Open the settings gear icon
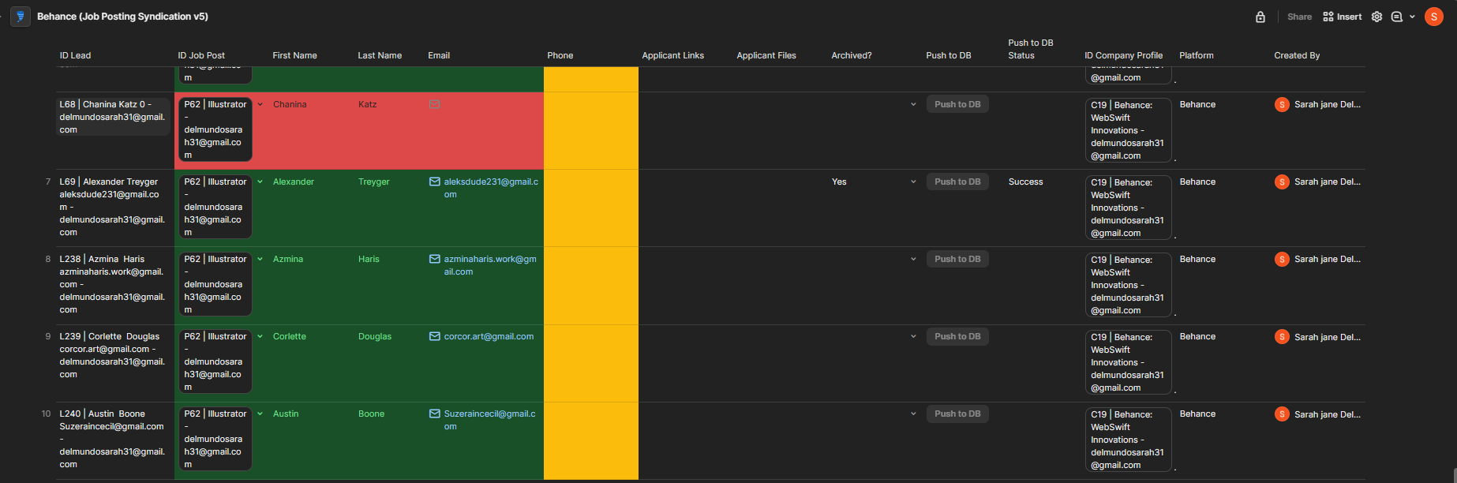 tap(1376, 17)
